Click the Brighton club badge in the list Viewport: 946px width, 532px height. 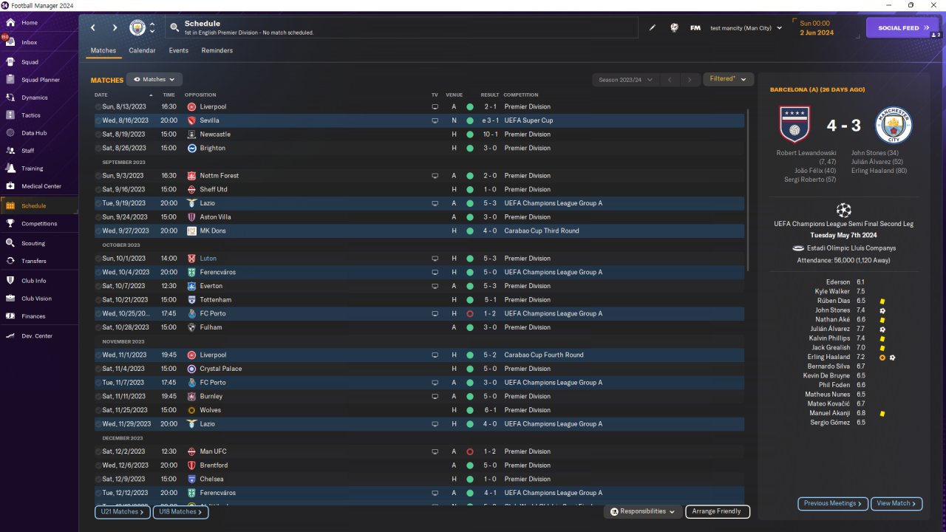tap(192, 148)
